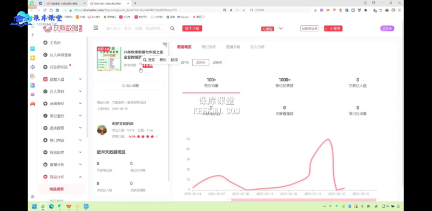The height and width of the screenshot is (211, 432).
Task: Click the browser hamburger menu icon
Action: point(399,10)
